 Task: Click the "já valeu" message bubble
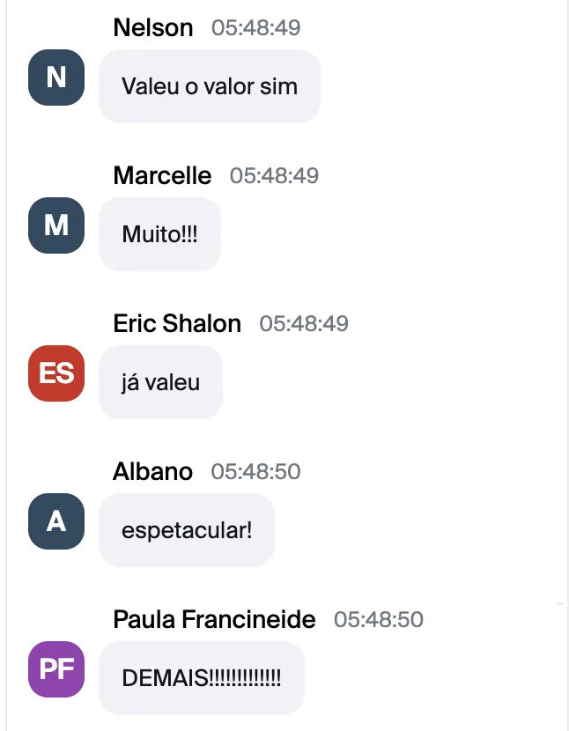click(160, 382)
